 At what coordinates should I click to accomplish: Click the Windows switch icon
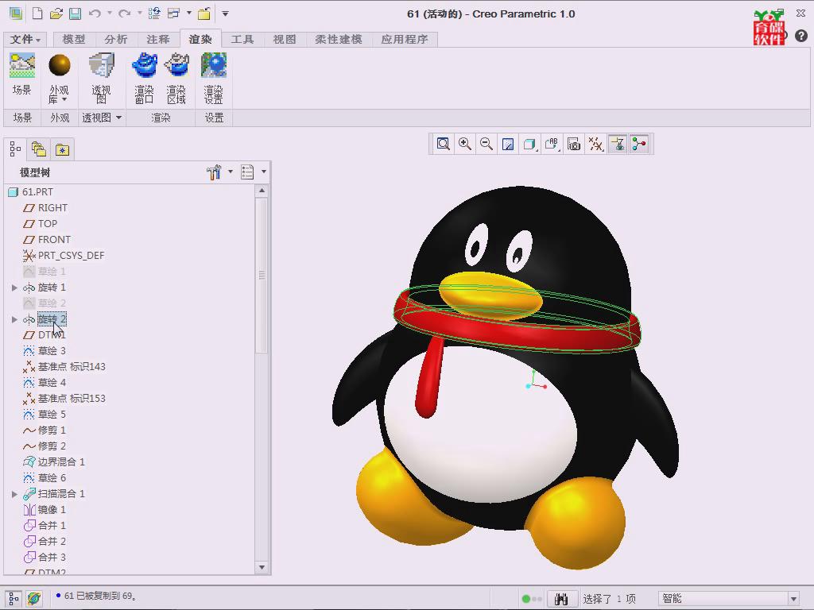(174, 14)
